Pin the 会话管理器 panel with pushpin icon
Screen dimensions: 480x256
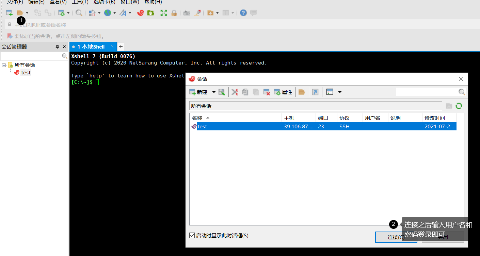point(57,47)
